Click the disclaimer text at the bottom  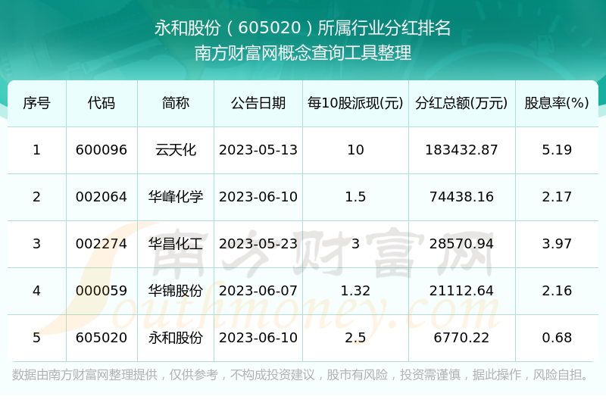(x=301, y=374)
